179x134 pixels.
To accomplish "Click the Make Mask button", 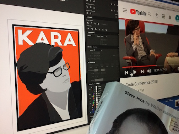I will [x=104, y=40].
